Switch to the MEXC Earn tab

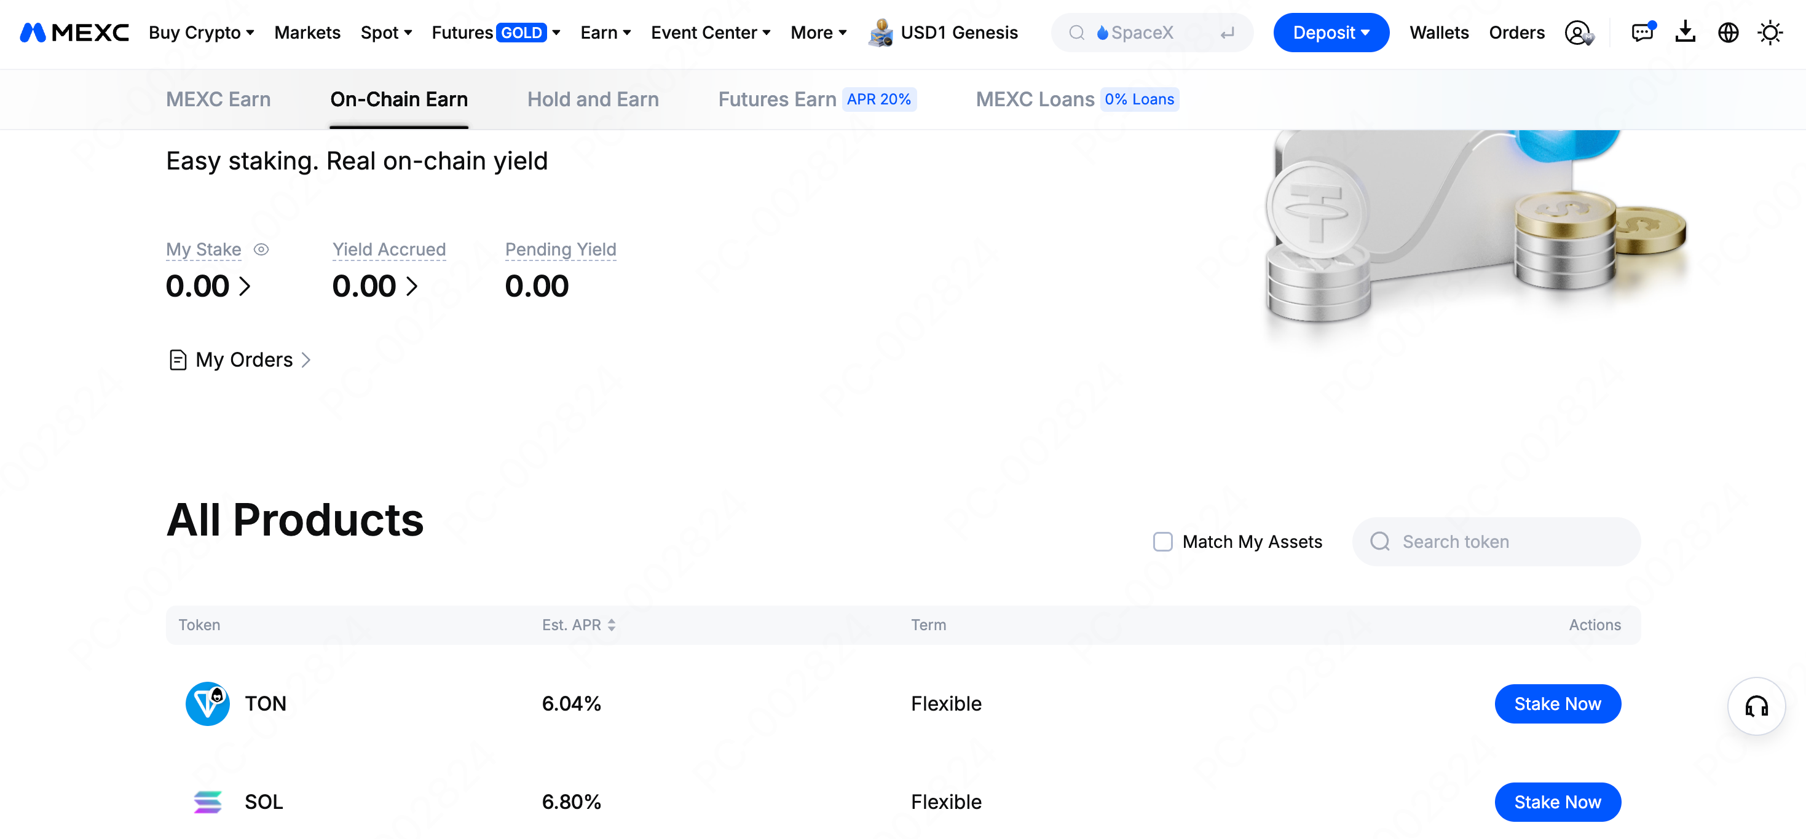(x=218, y=100)
